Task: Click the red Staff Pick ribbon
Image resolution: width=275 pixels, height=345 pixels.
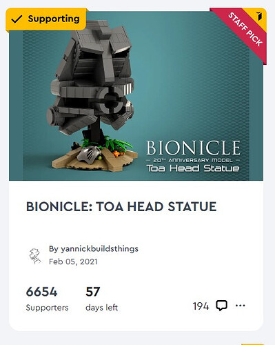Action: tap(244, 30)
